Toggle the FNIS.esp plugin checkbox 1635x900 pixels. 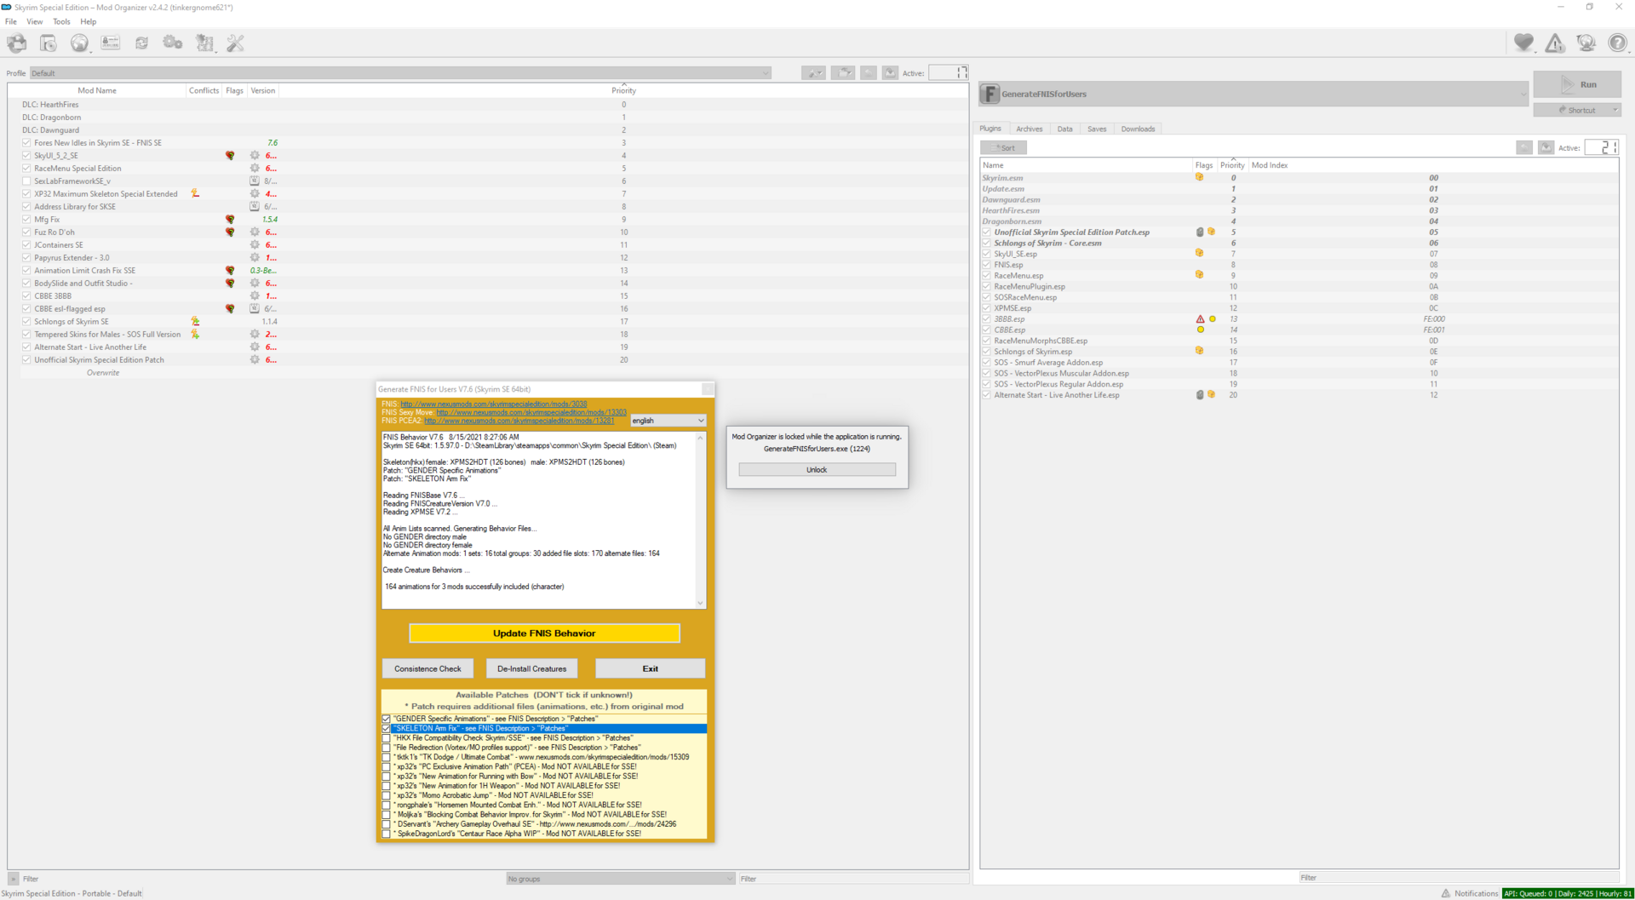pos(986,265)
